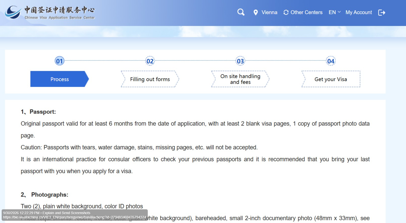Click step number 02 circle
Screen dimensions: 406x223
click(x=150, y=61)
